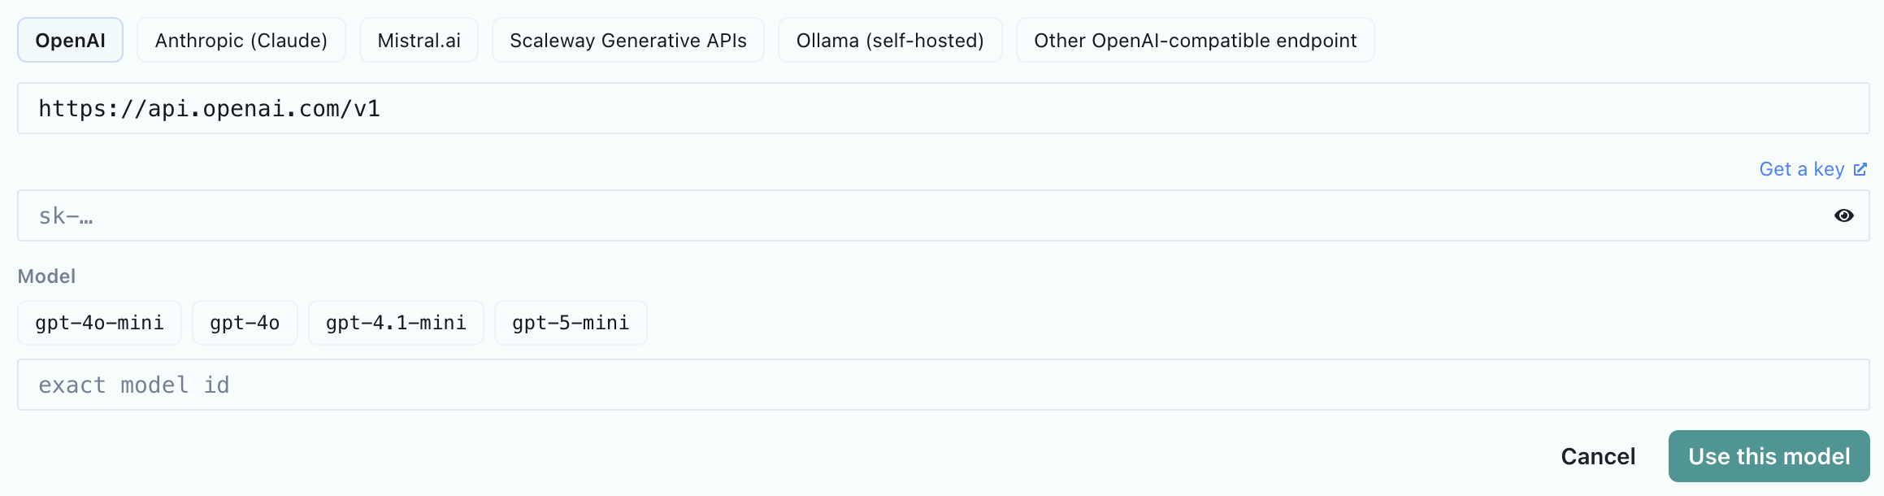
Task: Click the external-link icon beside Get a key
Action: pos(1860,169)
